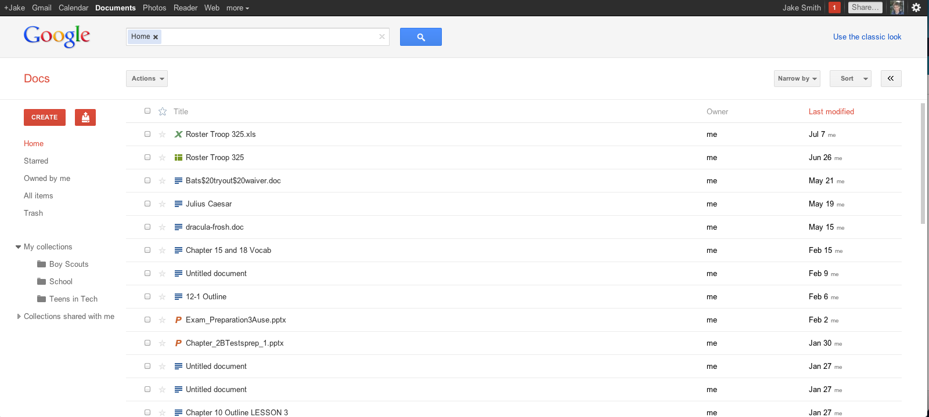Image resolution: width=929 pixels, height=417 pixels.
Task: Open the Boy Scouts folder
Action: pyautogui.click(x=69, y=264)
